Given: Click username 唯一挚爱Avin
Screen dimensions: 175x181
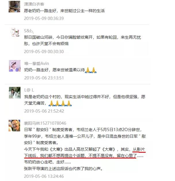Looking at the screenshot, I should [37, 64].
